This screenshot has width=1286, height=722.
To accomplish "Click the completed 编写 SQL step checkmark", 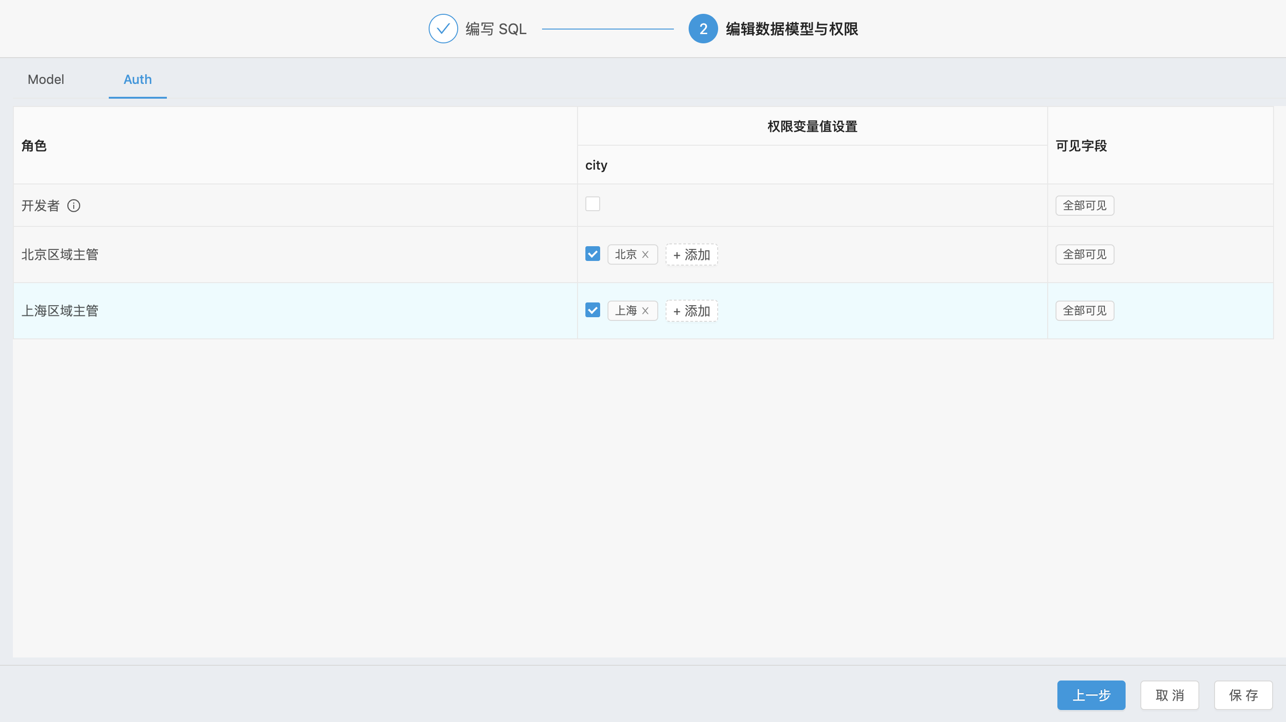I will (443, 29).
